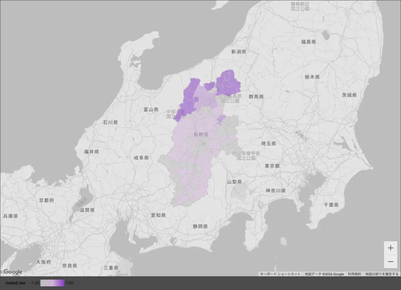401x290 pixels.
Task: Click the 岐阜県 prefecture label
Action: (x=141, y=158)
